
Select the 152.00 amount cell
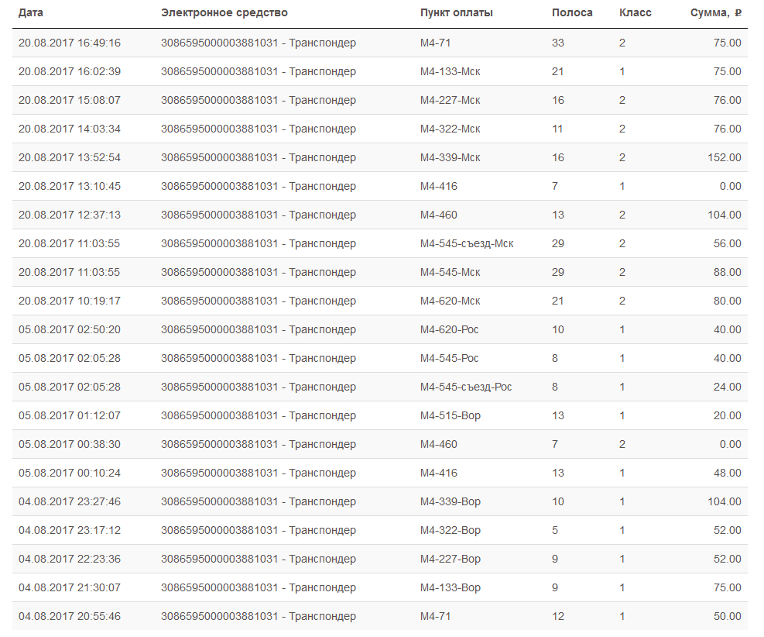coord(725,157)
